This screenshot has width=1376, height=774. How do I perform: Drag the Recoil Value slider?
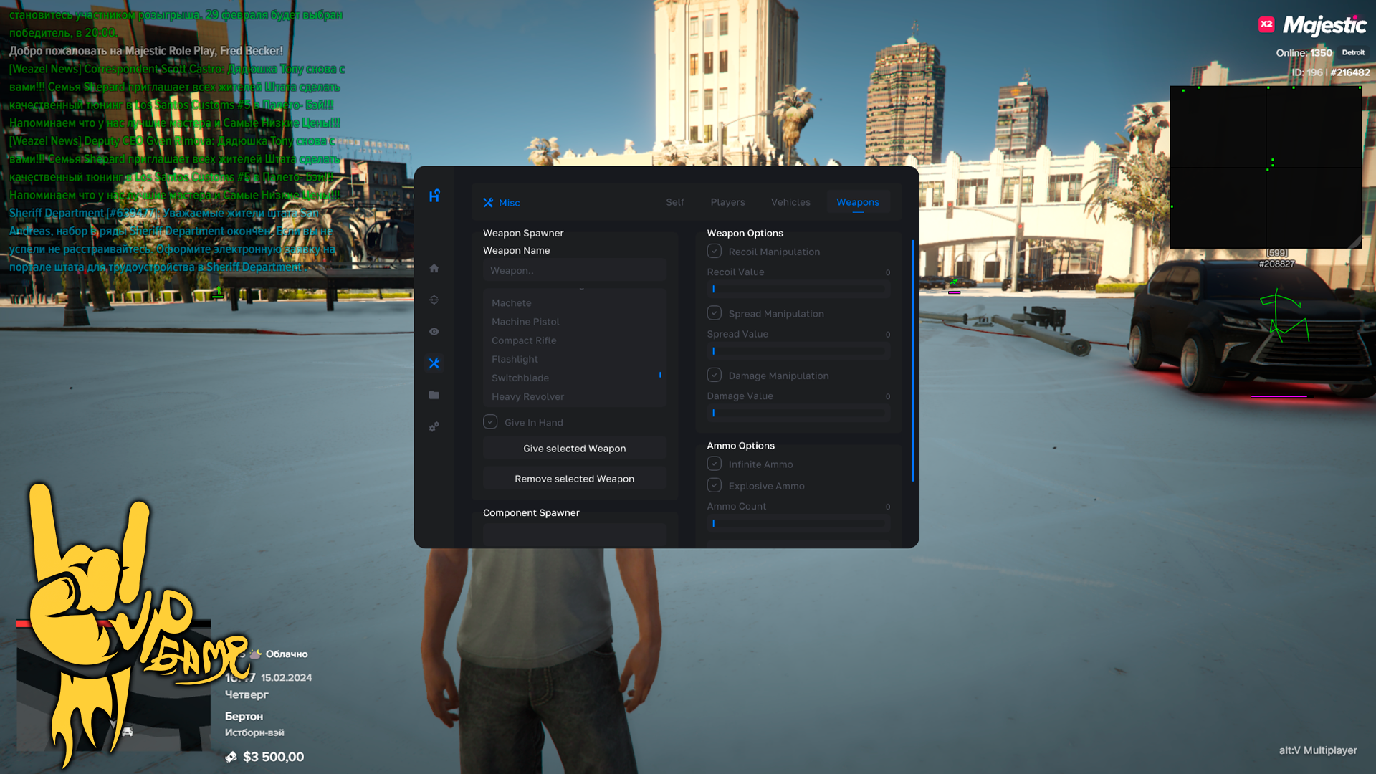tap(714, 290)
